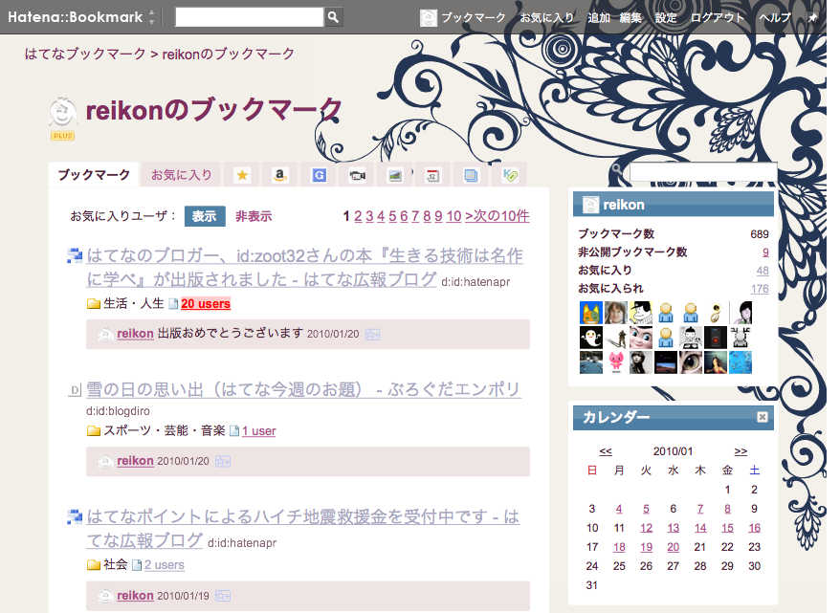Click the sidebar search magnifier icon
840x613 pixels.
(x=617, y=169)
